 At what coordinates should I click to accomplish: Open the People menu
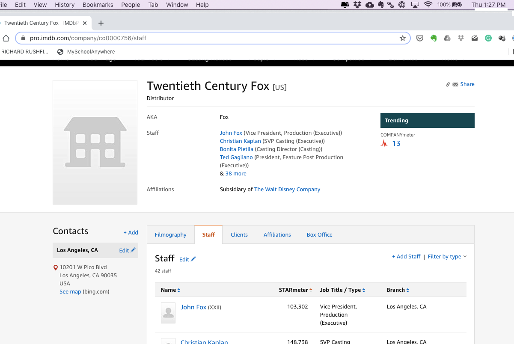[131, 5]
